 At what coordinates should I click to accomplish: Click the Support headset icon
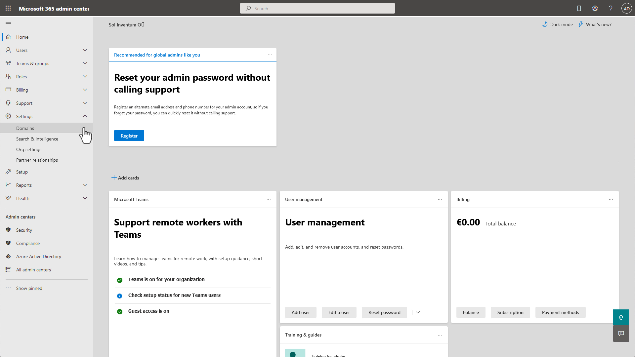[8, 103]
